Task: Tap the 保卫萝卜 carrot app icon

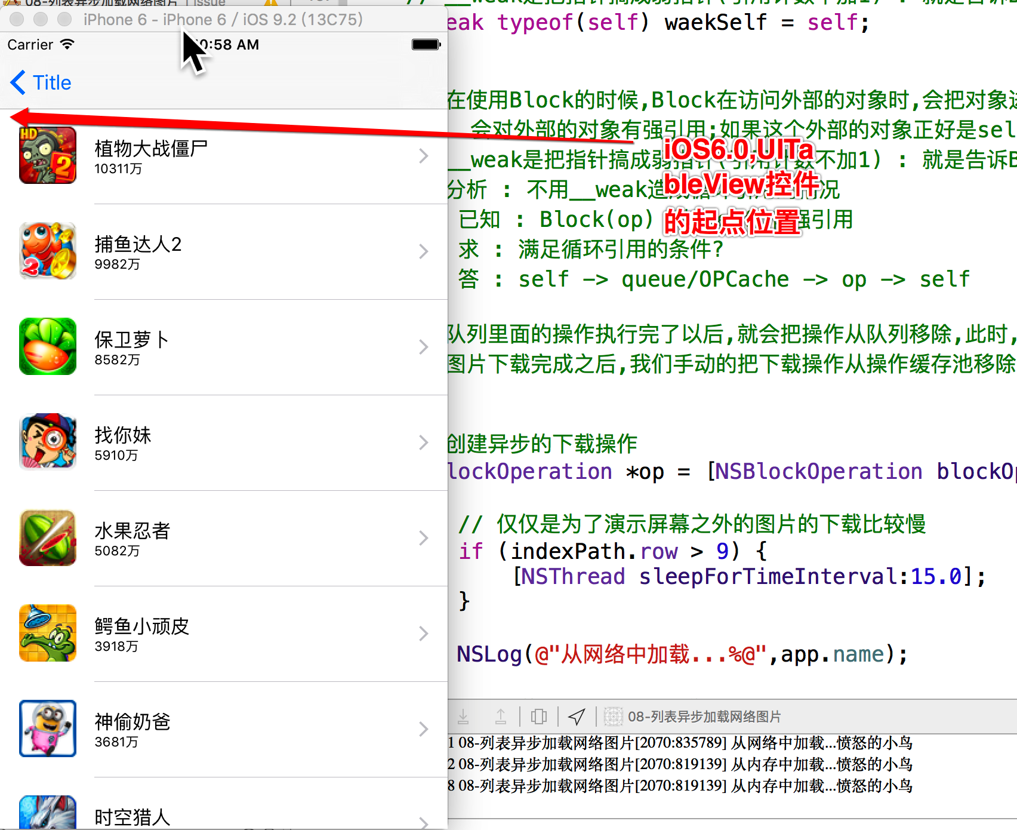Action: coord(48,346)
